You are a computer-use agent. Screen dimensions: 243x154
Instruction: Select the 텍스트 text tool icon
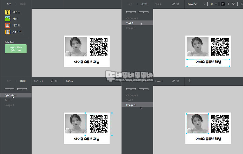tap(8, 12)
